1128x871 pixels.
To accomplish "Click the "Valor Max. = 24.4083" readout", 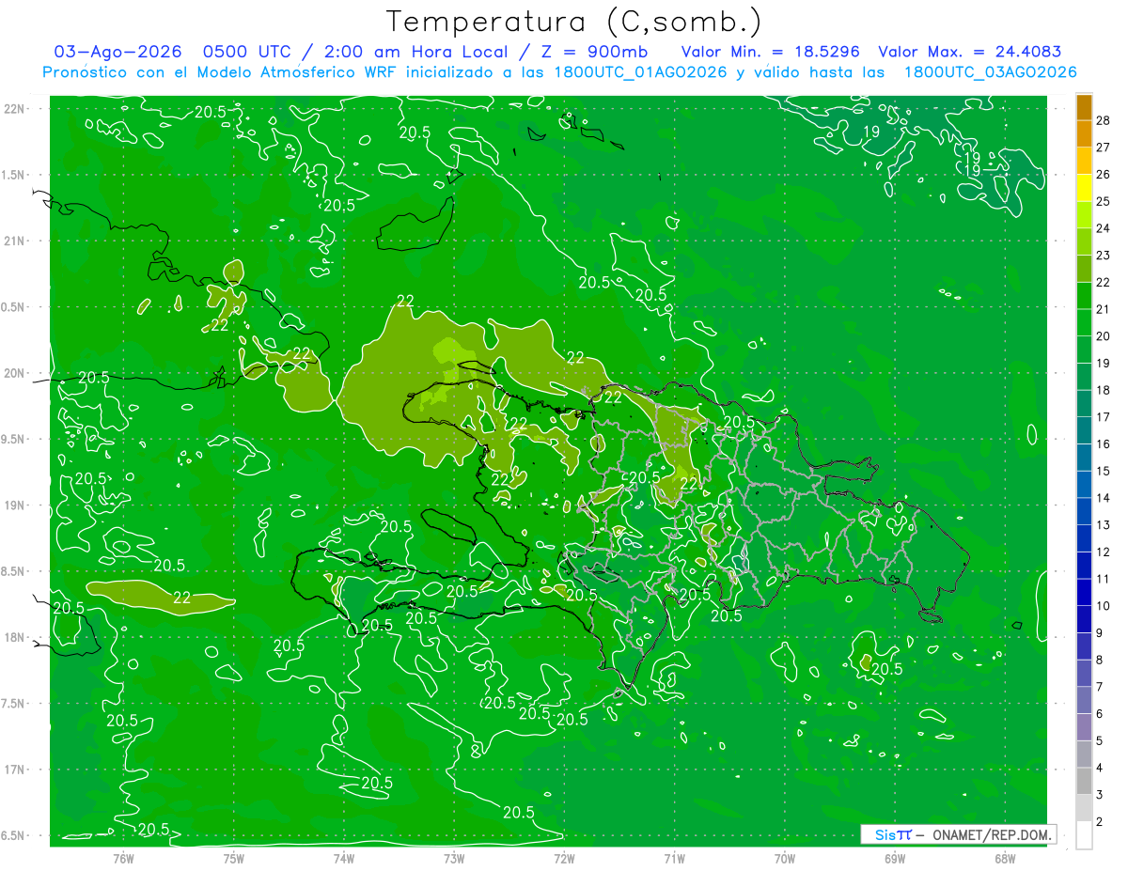I will coord(970,53).
